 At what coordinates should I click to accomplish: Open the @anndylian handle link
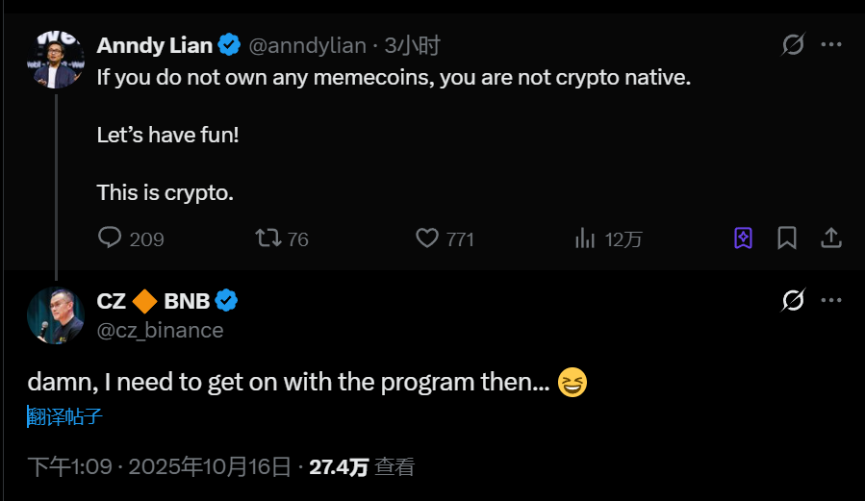(308, 45)
